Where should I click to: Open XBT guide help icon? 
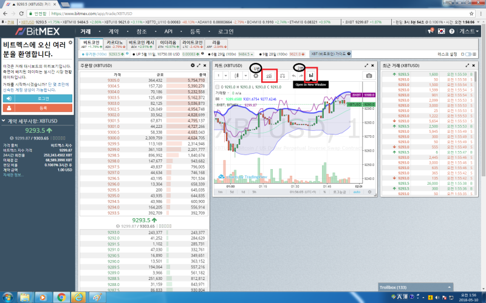point(349,54)
